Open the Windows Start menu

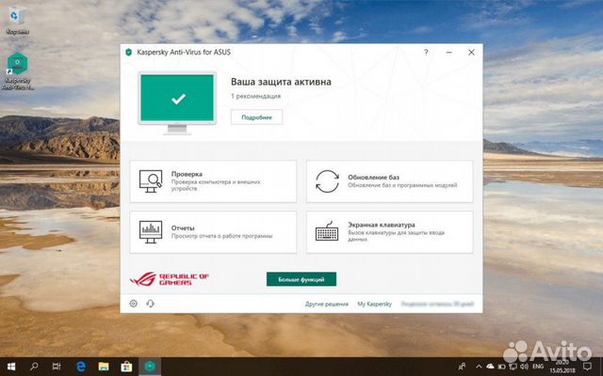click(x=11, y=367)
